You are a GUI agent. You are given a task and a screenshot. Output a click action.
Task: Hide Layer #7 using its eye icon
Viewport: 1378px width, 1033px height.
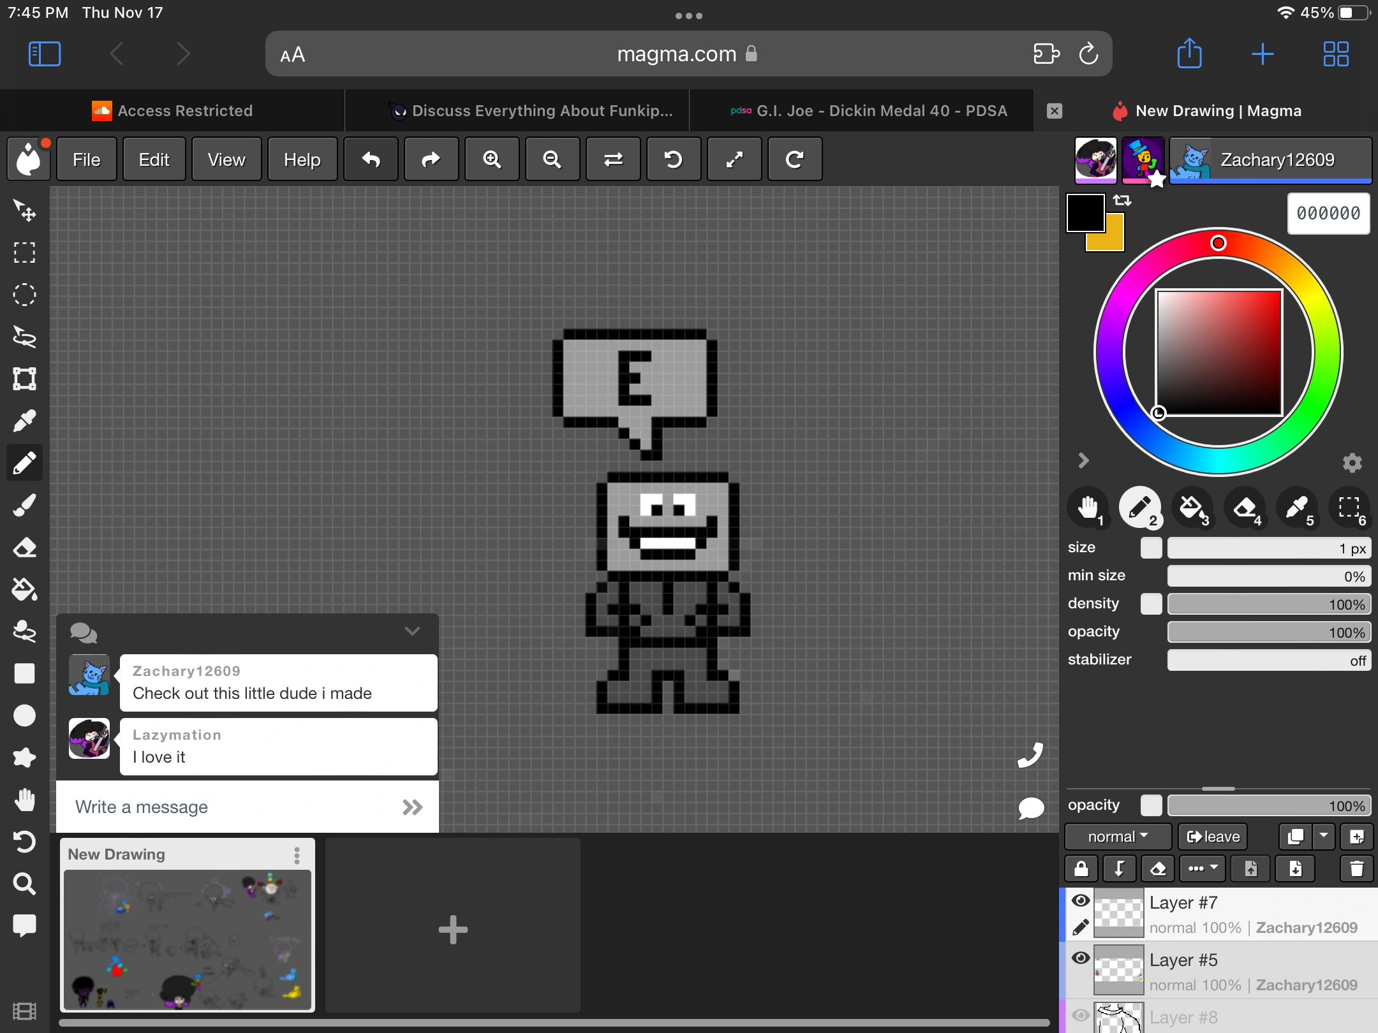(x=1082, y=900)
